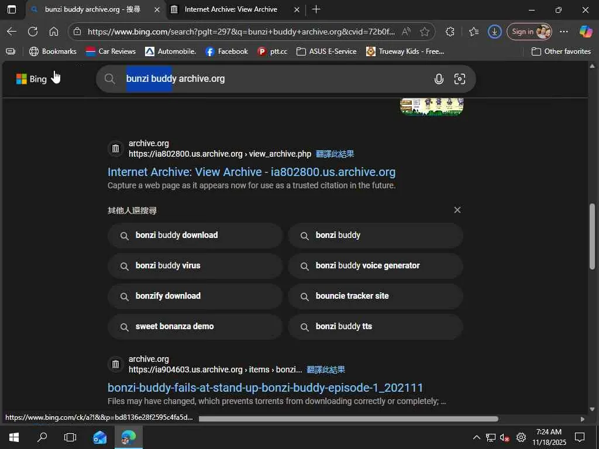The width and height of the screenshot is (599, 449).
Task: Search for bonzi buddy download
Action: pos(195,235)
